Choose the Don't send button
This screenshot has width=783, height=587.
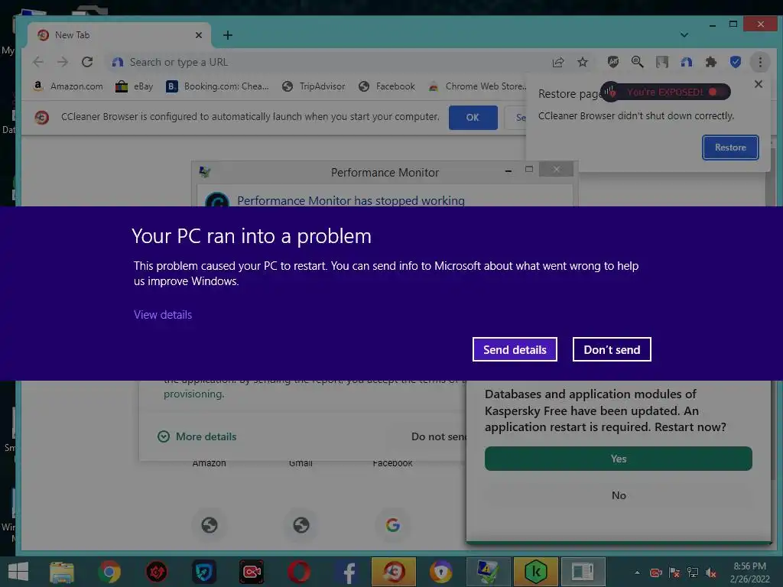(612, 349)
